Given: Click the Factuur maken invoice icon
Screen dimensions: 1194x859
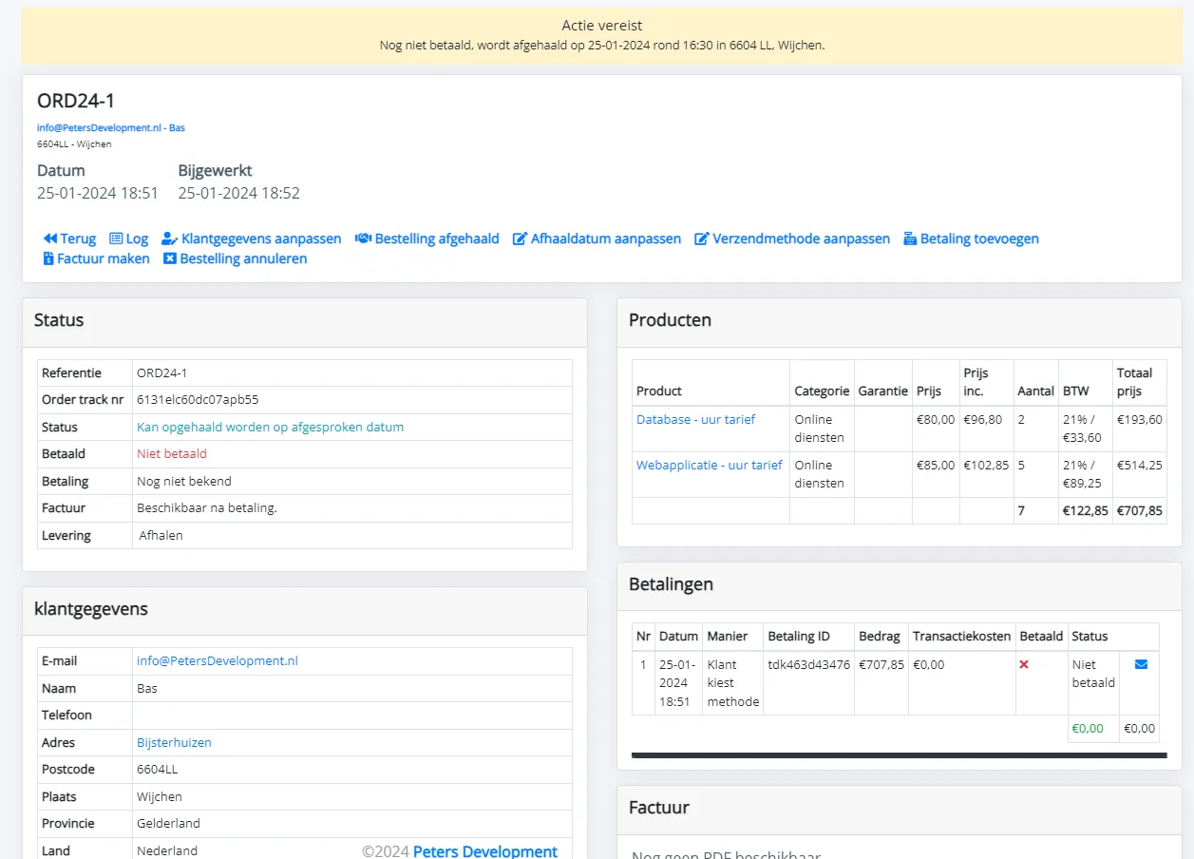Looking at the screenshot, I should 50,258.
